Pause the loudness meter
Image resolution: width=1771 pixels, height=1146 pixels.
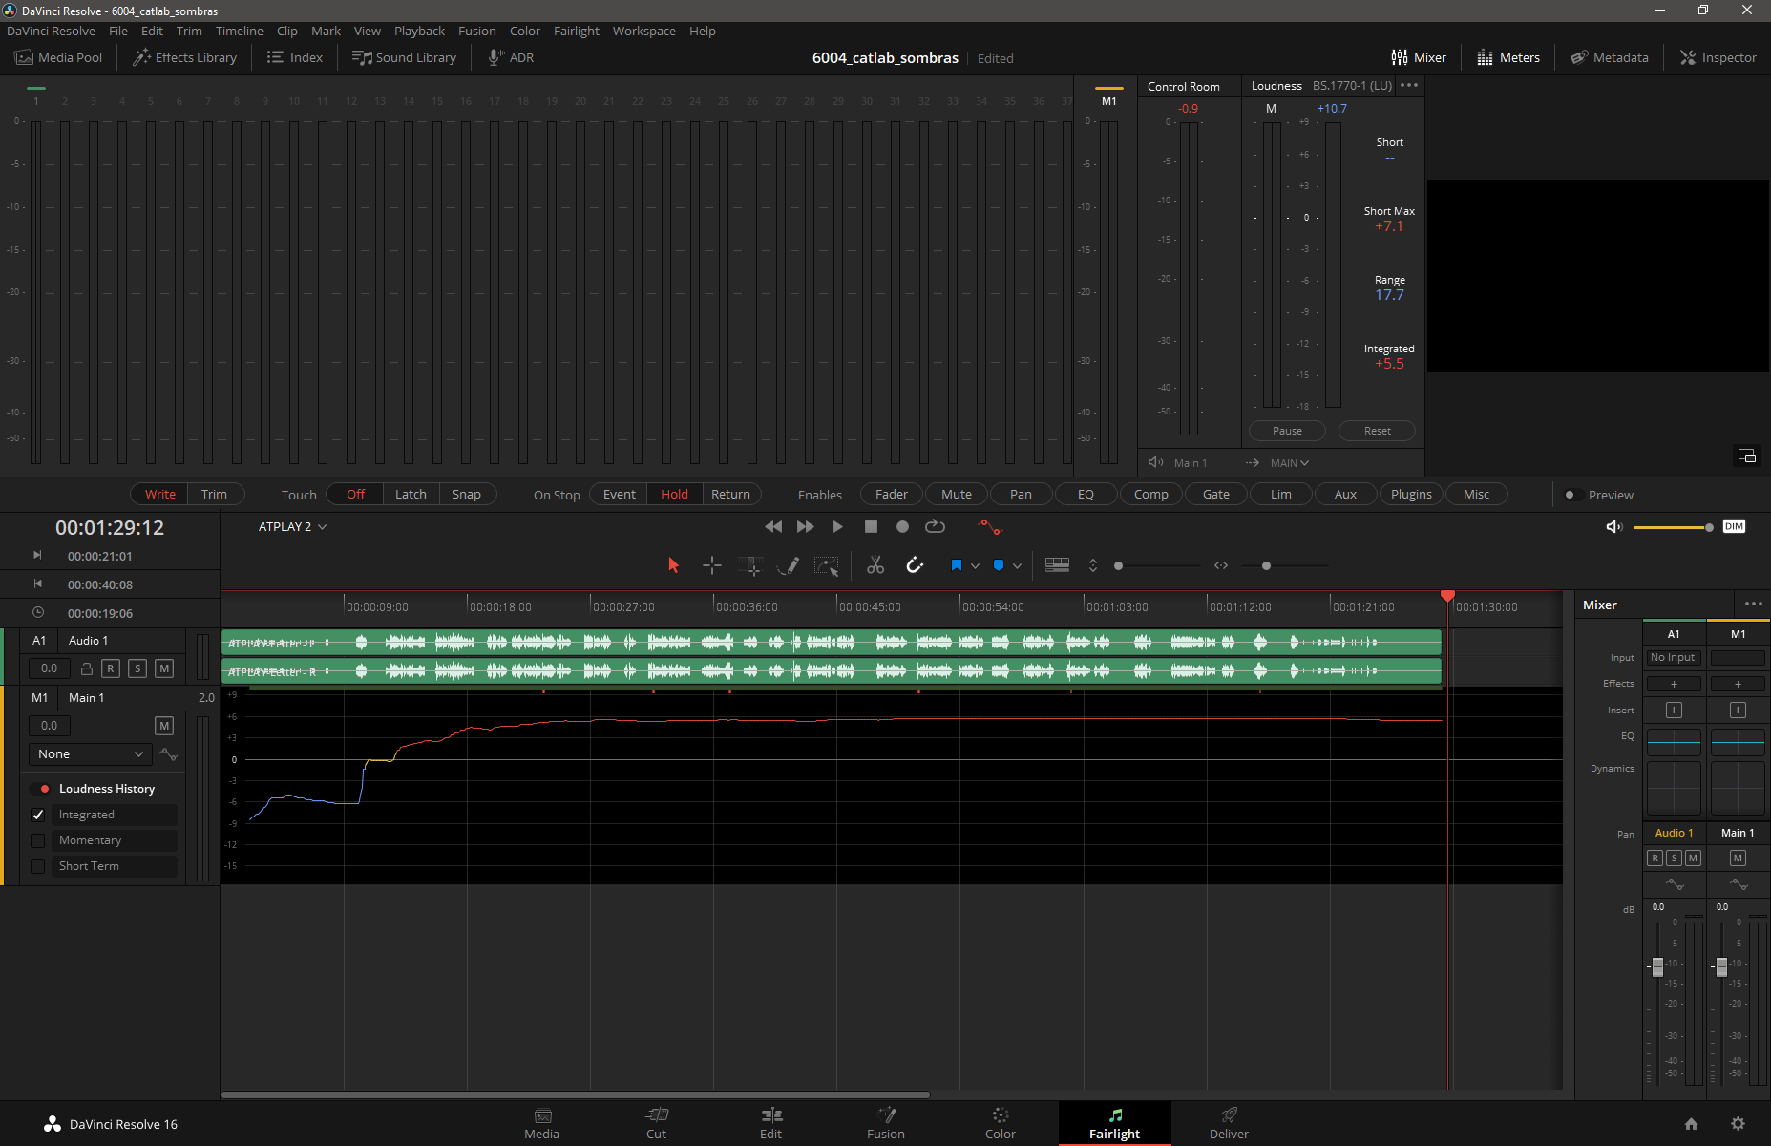point(1287,431)
